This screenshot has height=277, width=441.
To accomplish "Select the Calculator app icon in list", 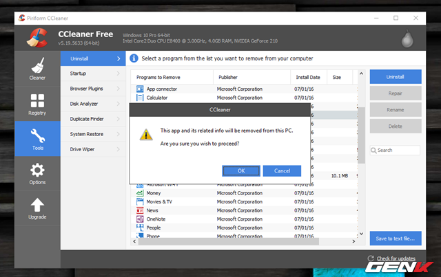I will click(140, 98).
